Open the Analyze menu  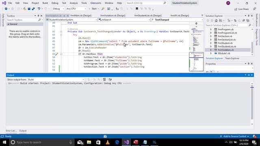pyautogui.click(x=74, y=3)
